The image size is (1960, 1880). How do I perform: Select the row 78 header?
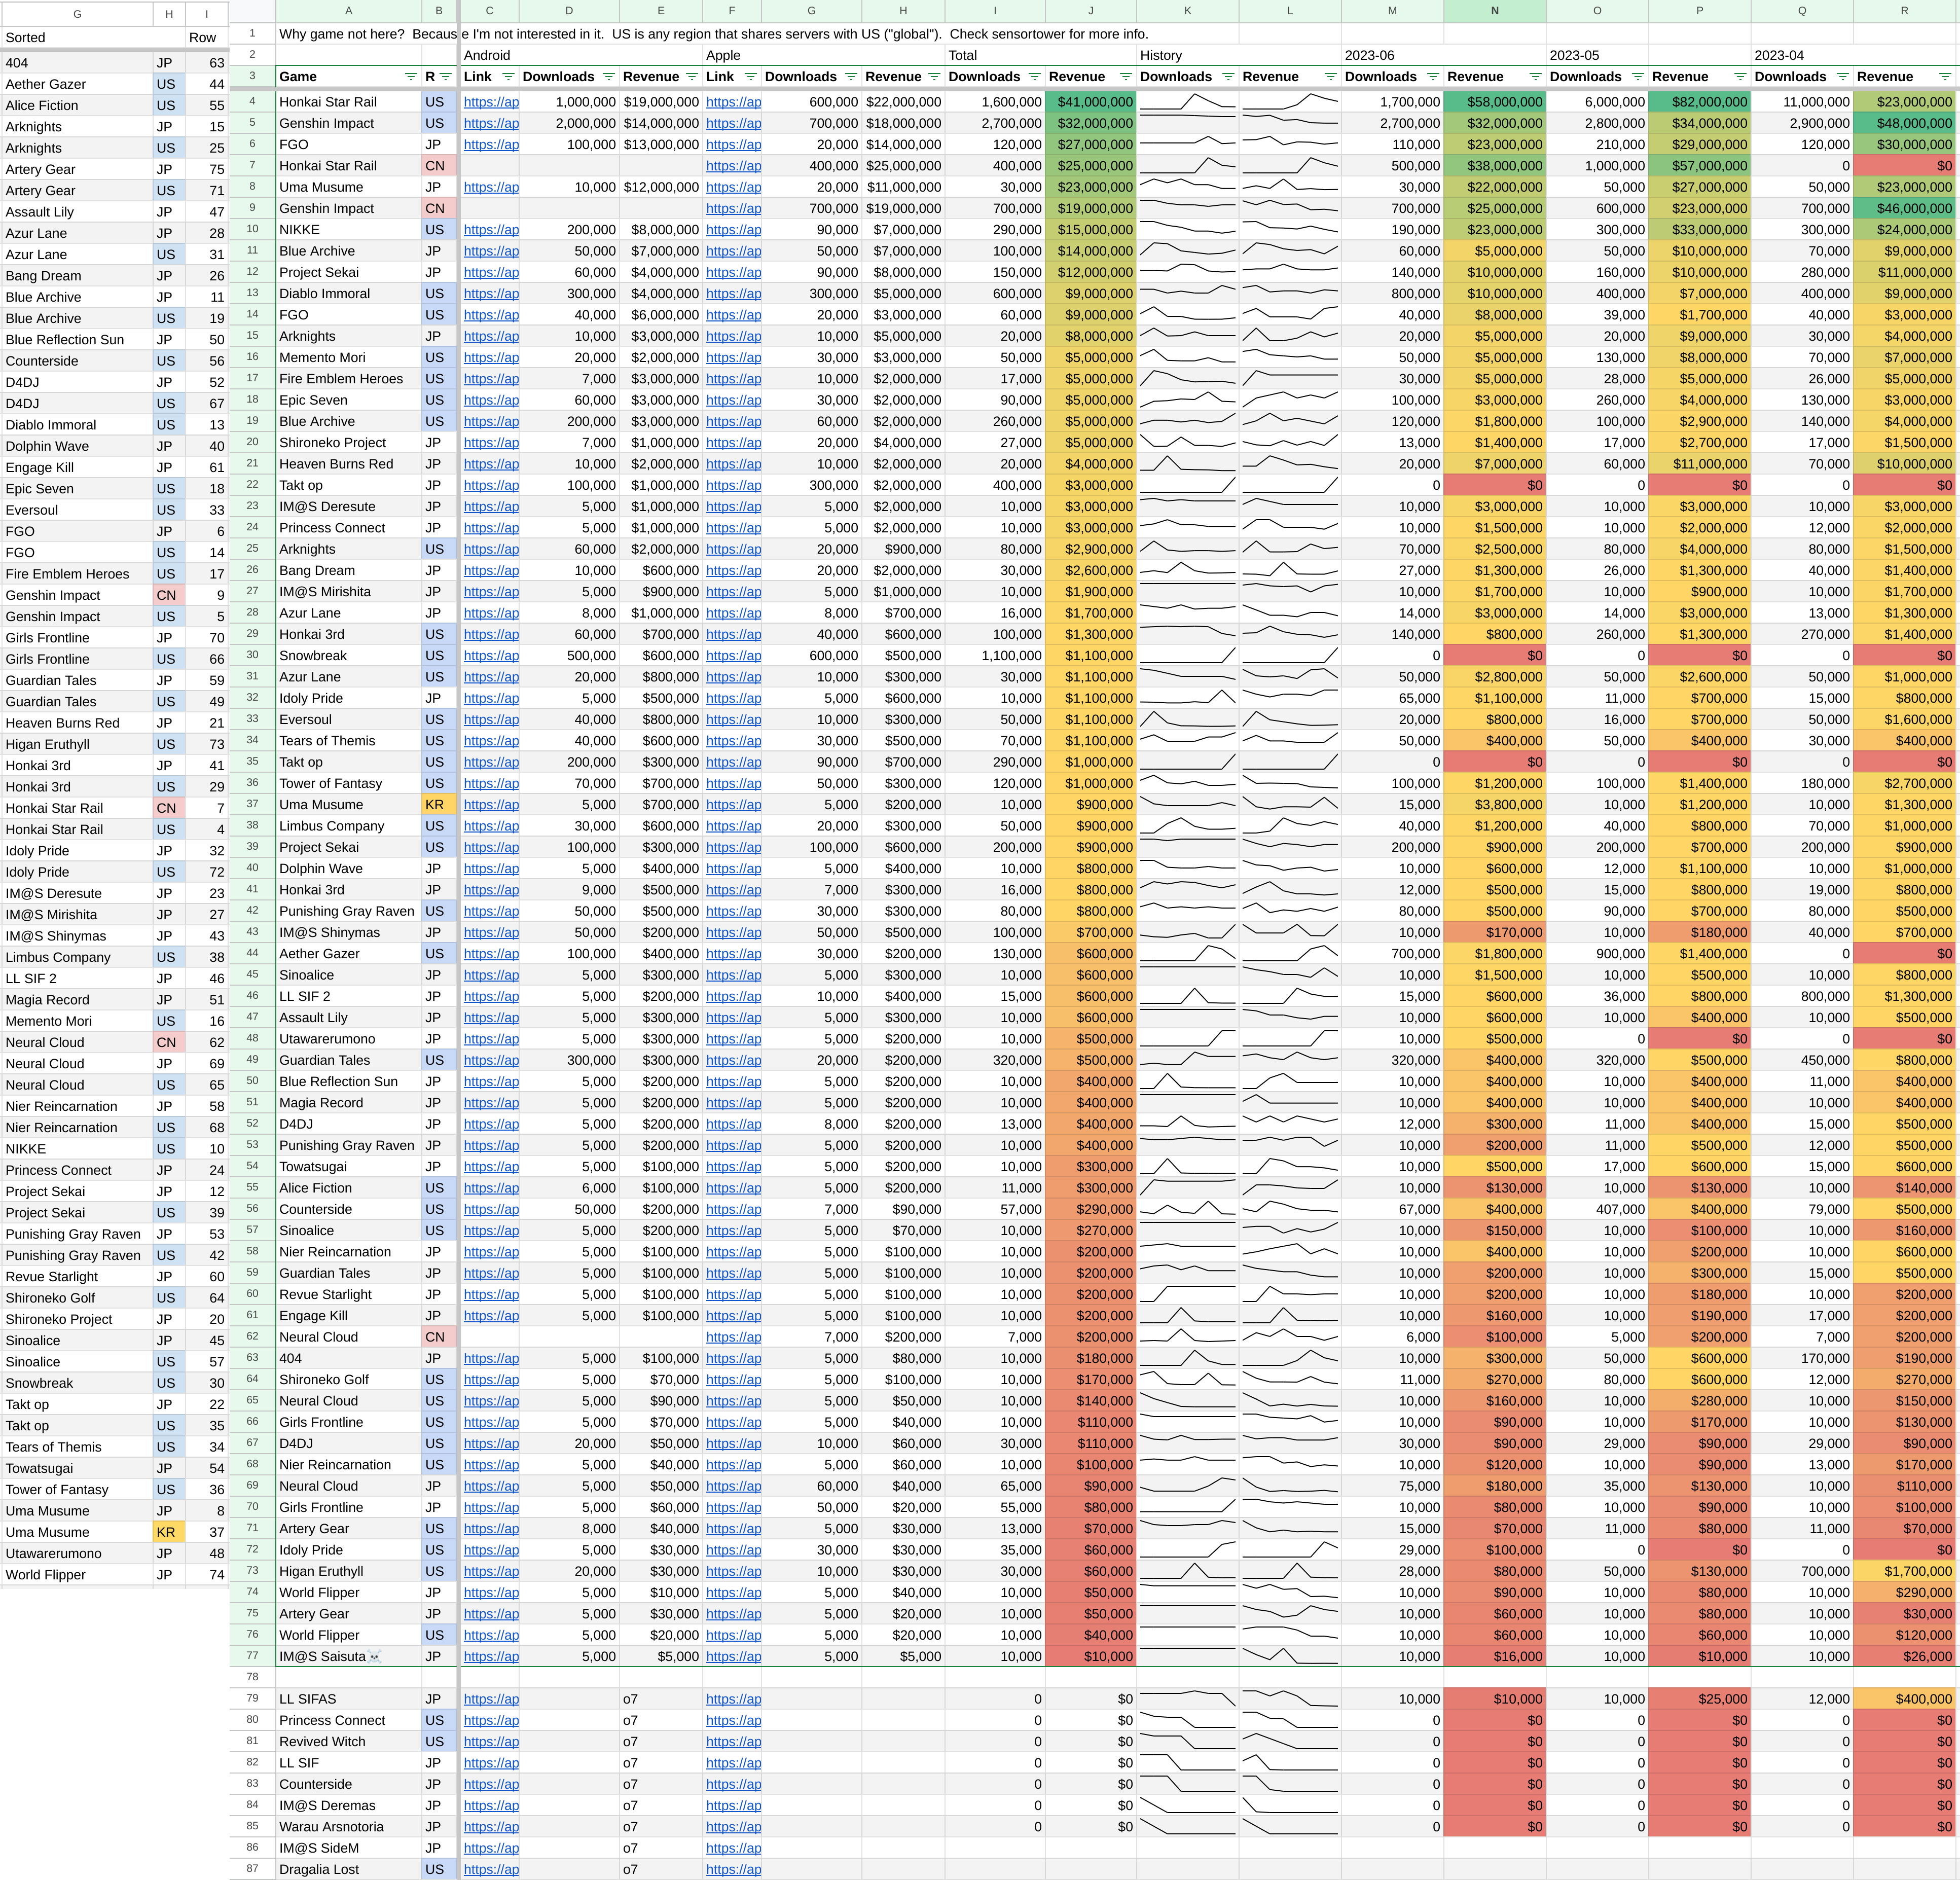(x=252, y=1677)
